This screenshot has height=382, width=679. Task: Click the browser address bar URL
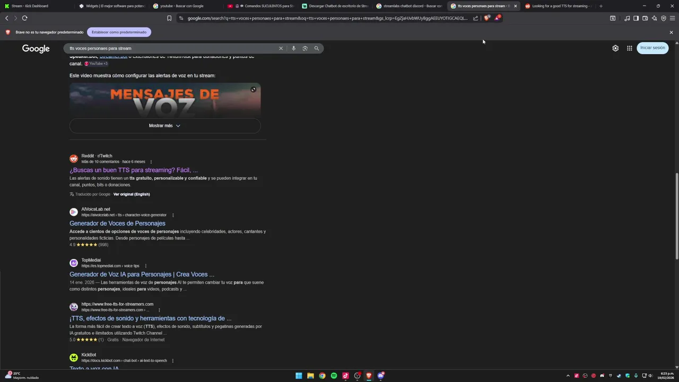pos(327,18)
